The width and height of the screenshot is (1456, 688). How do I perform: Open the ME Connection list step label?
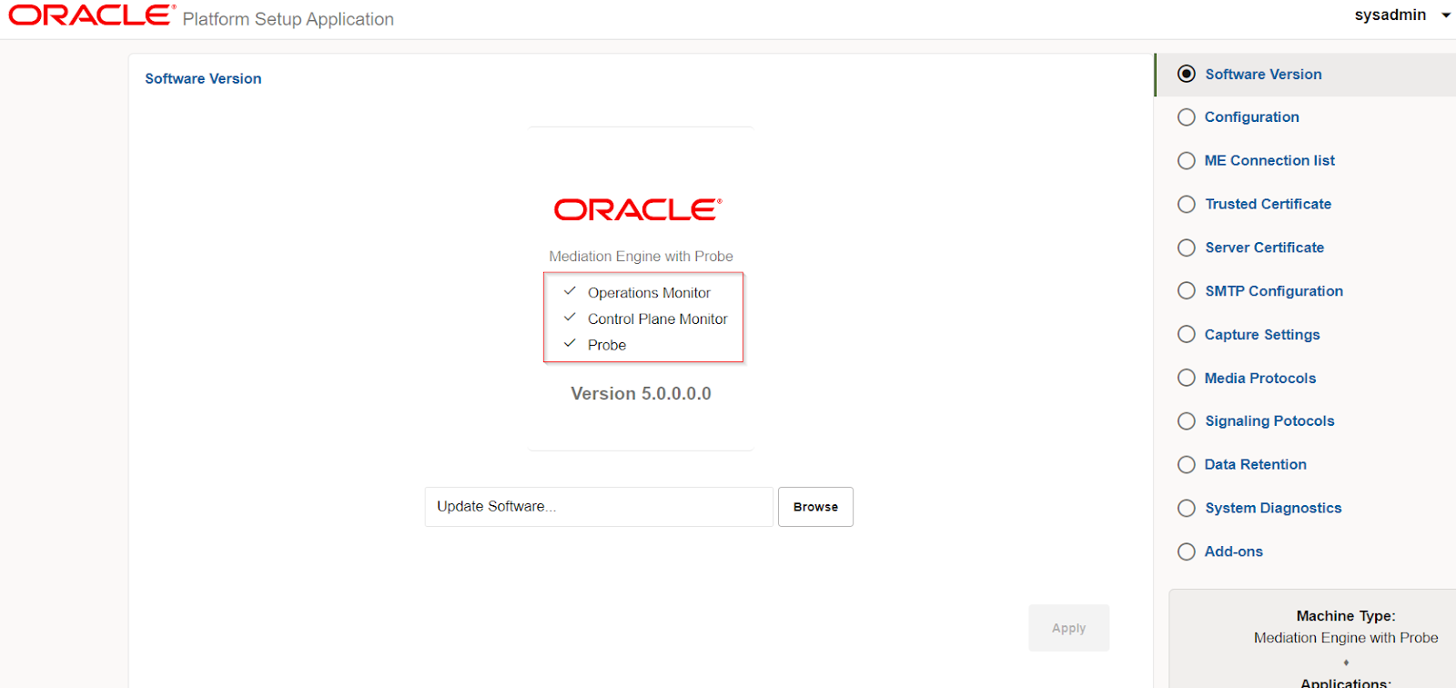coord(1269,161)
